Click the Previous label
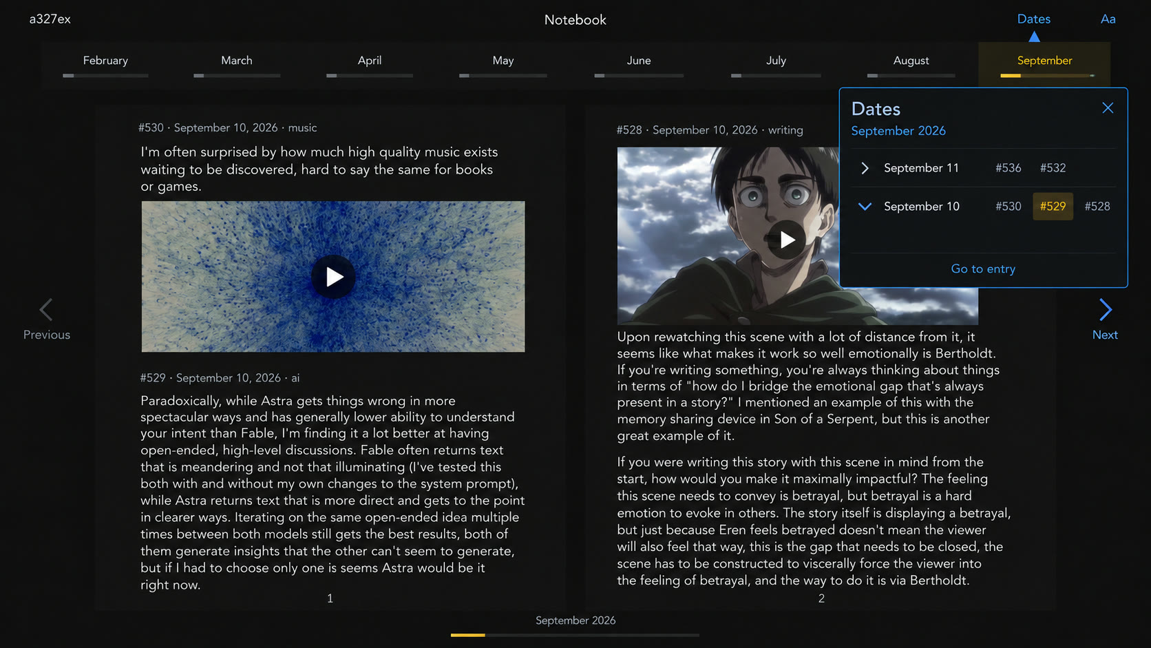1151x648 pixels. click(x=47, y=335)
